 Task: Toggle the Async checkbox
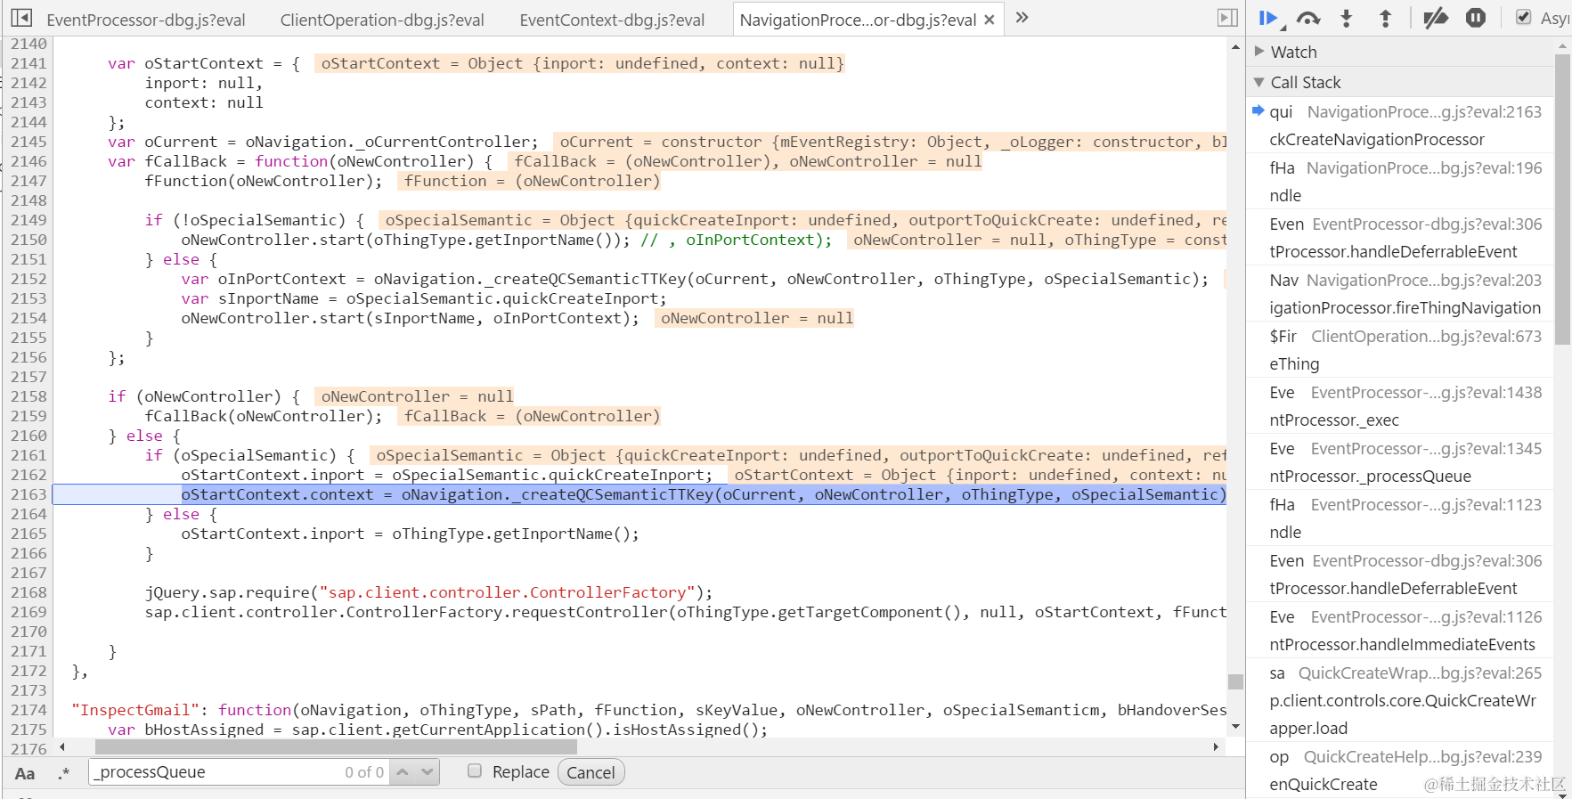point(1524,17)
